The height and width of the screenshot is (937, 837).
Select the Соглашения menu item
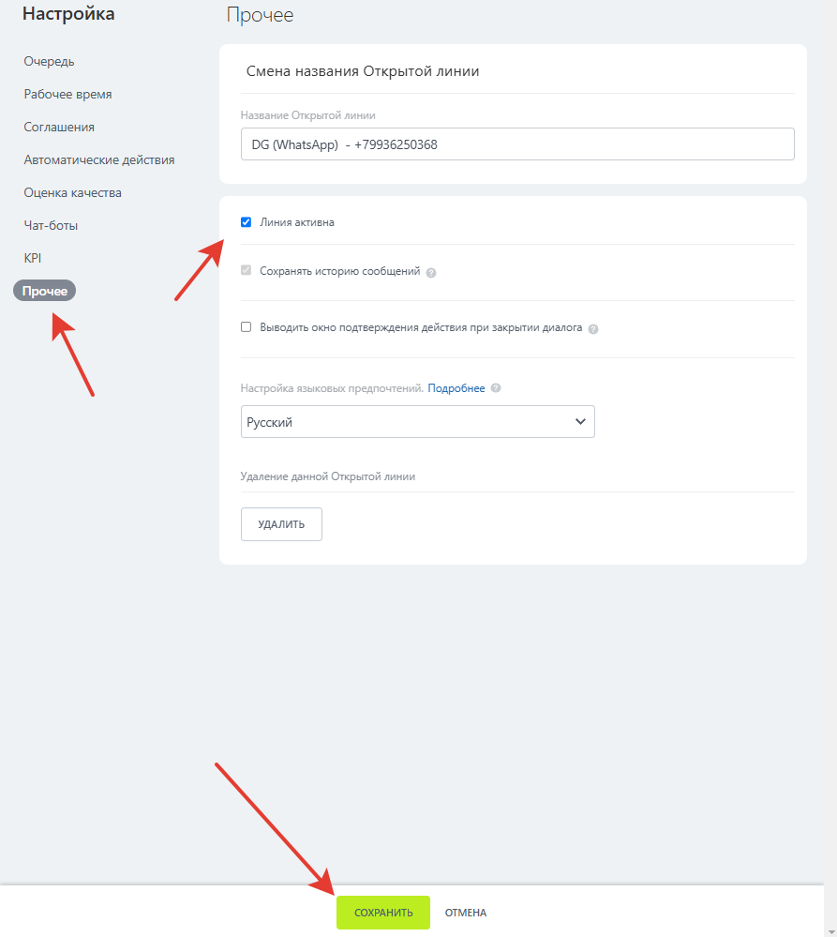tap(59, 128)
